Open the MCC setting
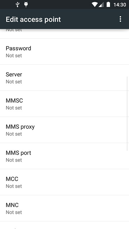This screenshot has height=229, width=129. click(64, 182)
